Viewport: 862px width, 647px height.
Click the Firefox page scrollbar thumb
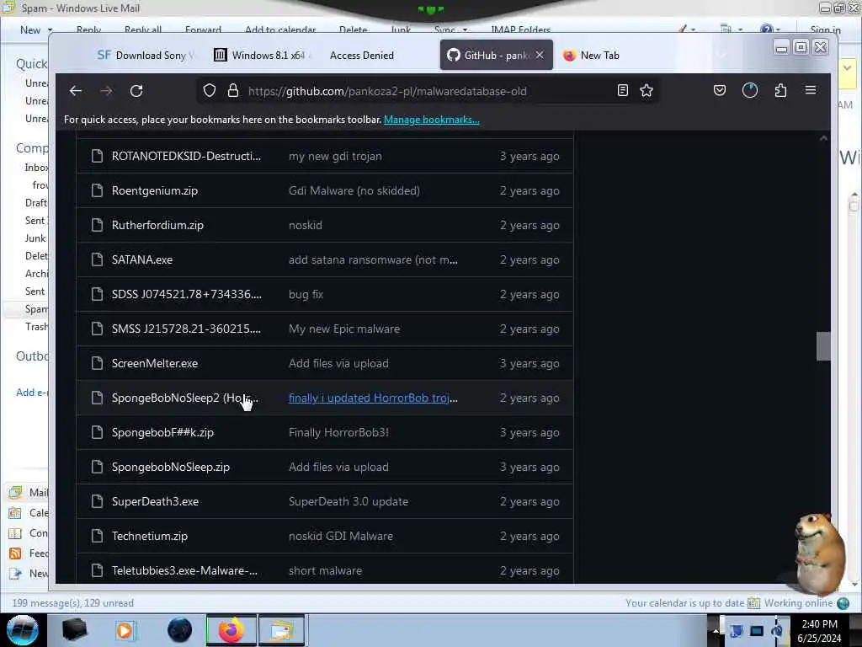pyautogui.click(x=823, y=346)
